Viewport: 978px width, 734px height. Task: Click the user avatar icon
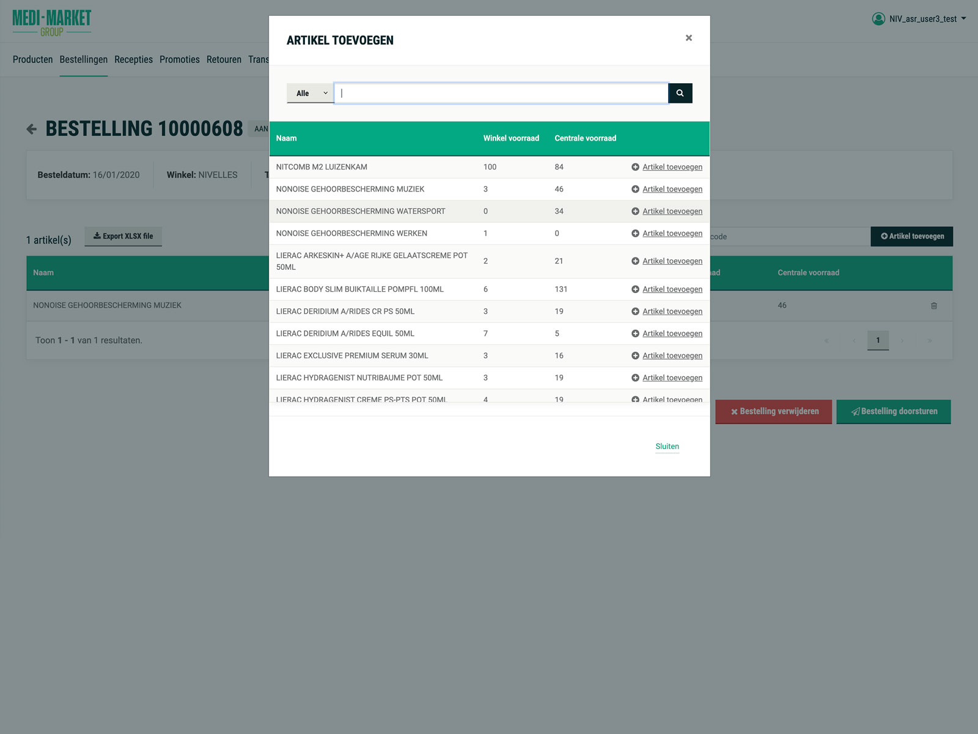878,19
